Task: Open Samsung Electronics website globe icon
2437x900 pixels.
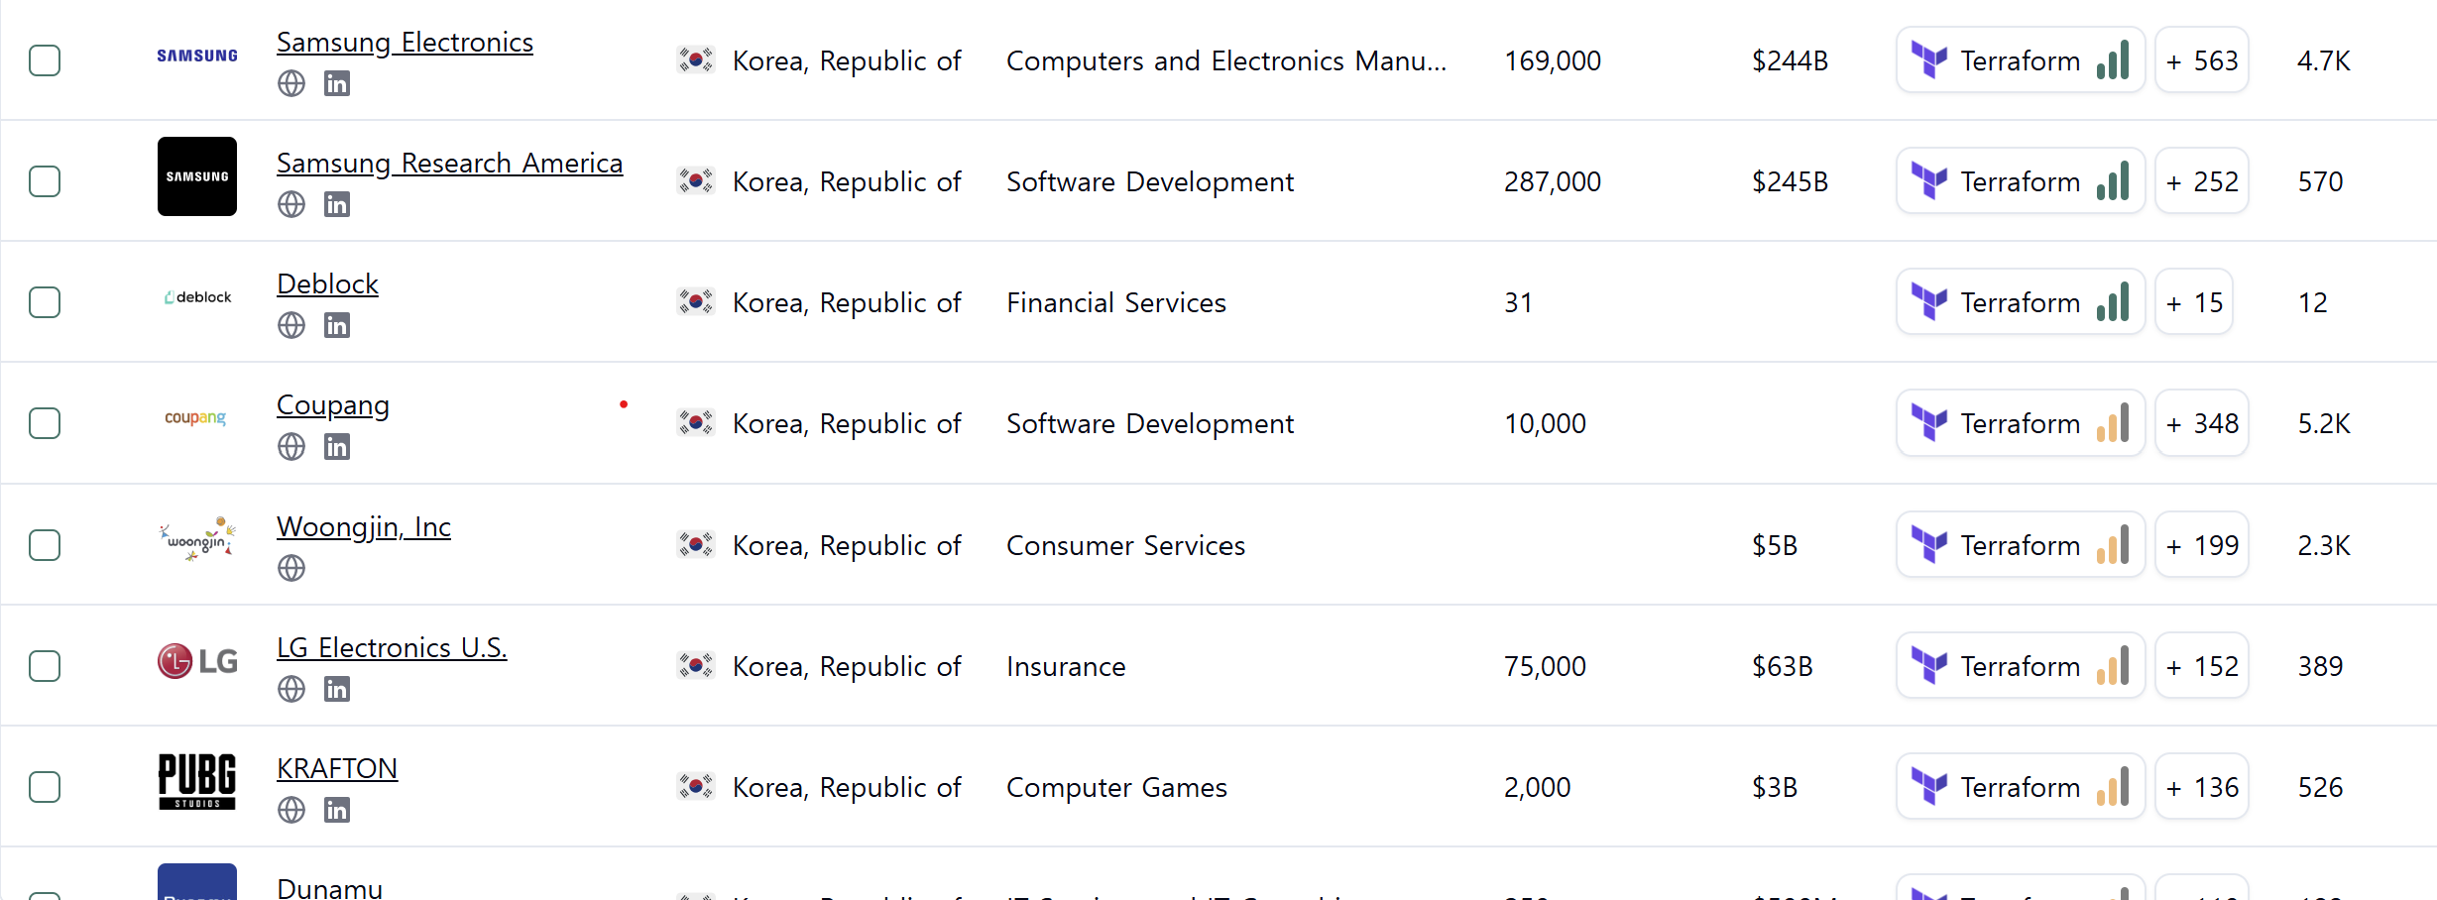Action: (291, 83)
